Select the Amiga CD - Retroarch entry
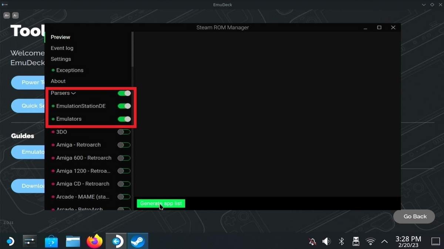The height and width of the screenshot is (249, 444). [x=83, y=184]
